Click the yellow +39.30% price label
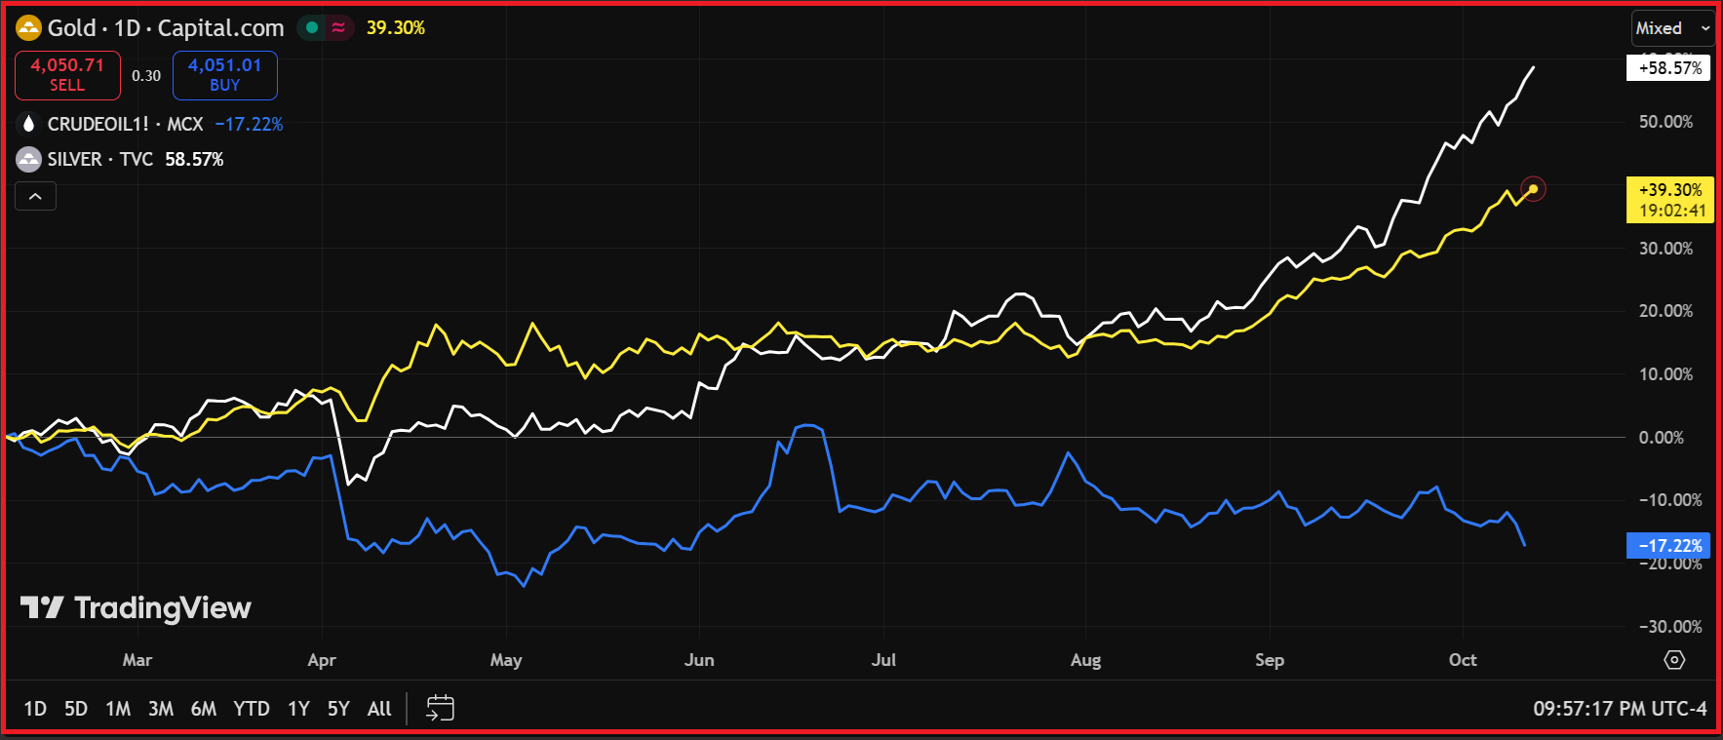Viewport: 1723px width, 740px height. (x=1669, y=190)
